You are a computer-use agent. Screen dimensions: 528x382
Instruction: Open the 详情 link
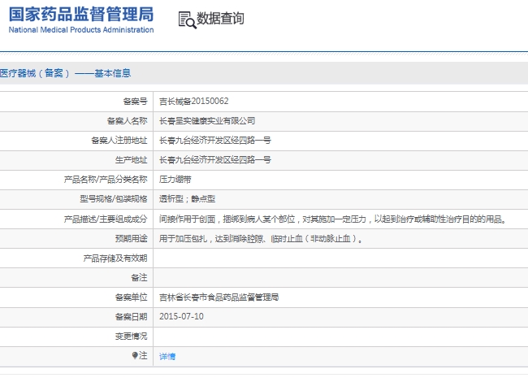click(167, 356)
